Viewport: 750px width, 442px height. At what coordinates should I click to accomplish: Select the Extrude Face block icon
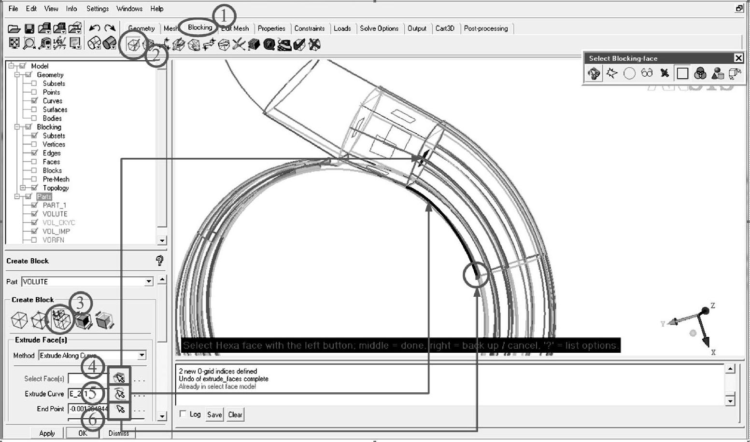61,320
